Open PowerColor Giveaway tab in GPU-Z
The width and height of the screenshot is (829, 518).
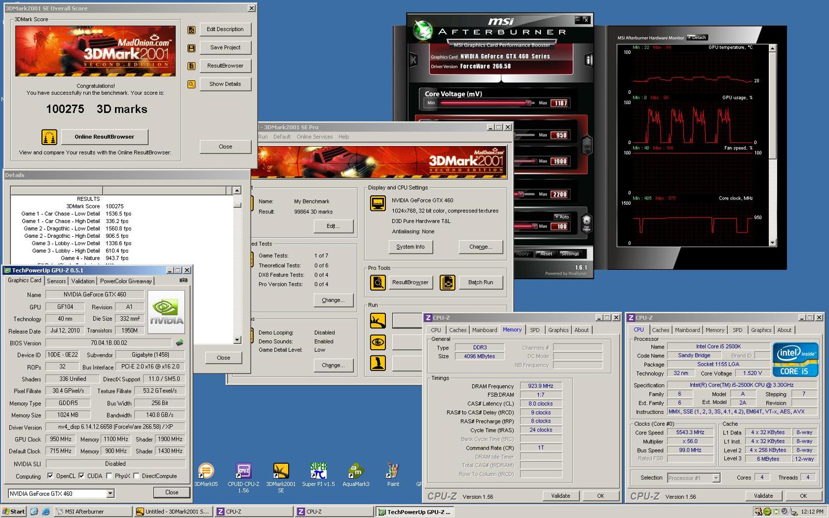pyautogui.click(x=126, y=281)
